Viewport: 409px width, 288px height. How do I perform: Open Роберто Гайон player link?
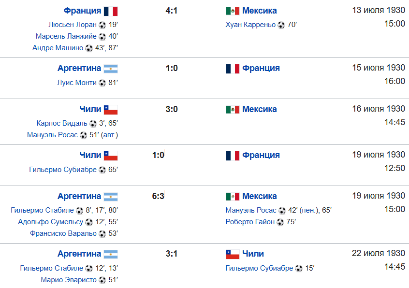pyautogui.click(x=250, y=222)
